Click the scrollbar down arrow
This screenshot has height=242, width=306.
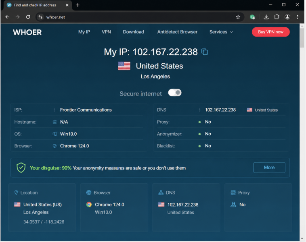pos(302,238)
